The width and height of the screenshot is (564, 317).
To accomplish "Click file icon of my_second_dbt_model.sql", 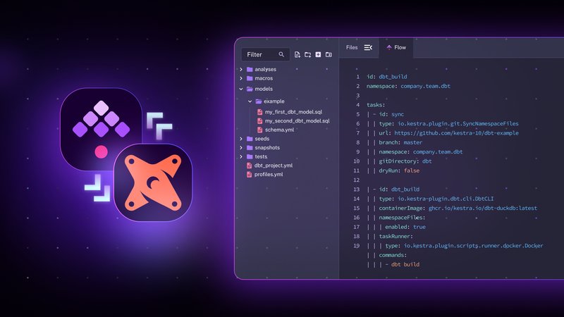I will tap(259, 121).
